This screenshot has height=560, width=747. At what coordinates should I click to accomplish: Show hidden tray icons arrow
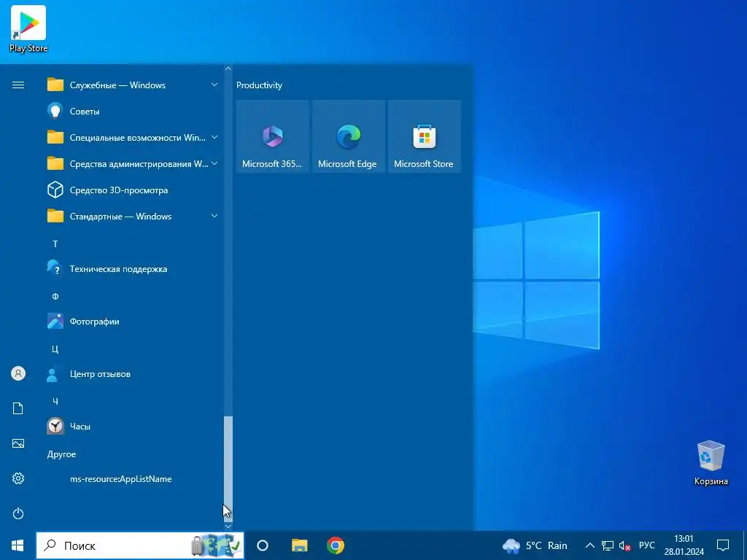[589, 545]
